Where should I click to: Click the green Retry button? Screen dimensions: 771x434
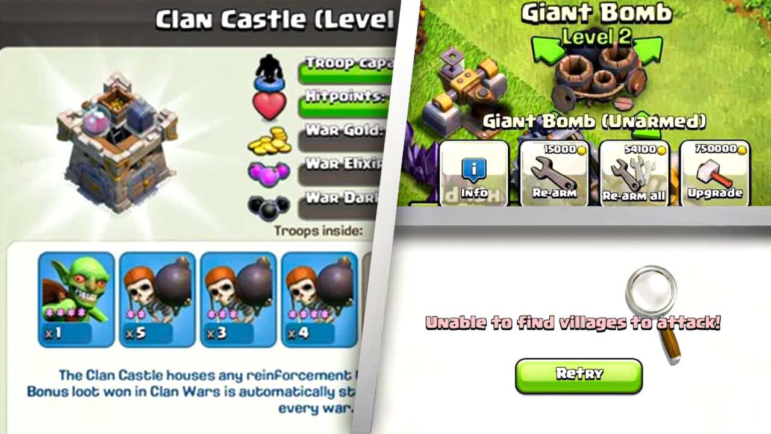(579, 376)
